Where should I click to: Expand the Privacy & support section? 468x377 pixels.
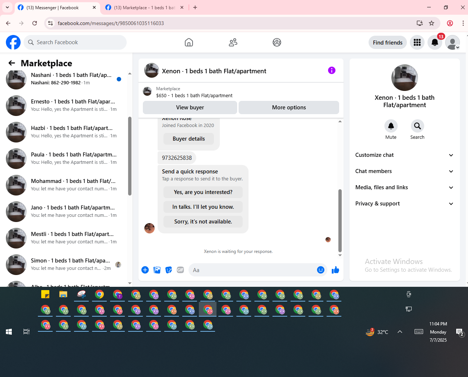click(404, 204)
